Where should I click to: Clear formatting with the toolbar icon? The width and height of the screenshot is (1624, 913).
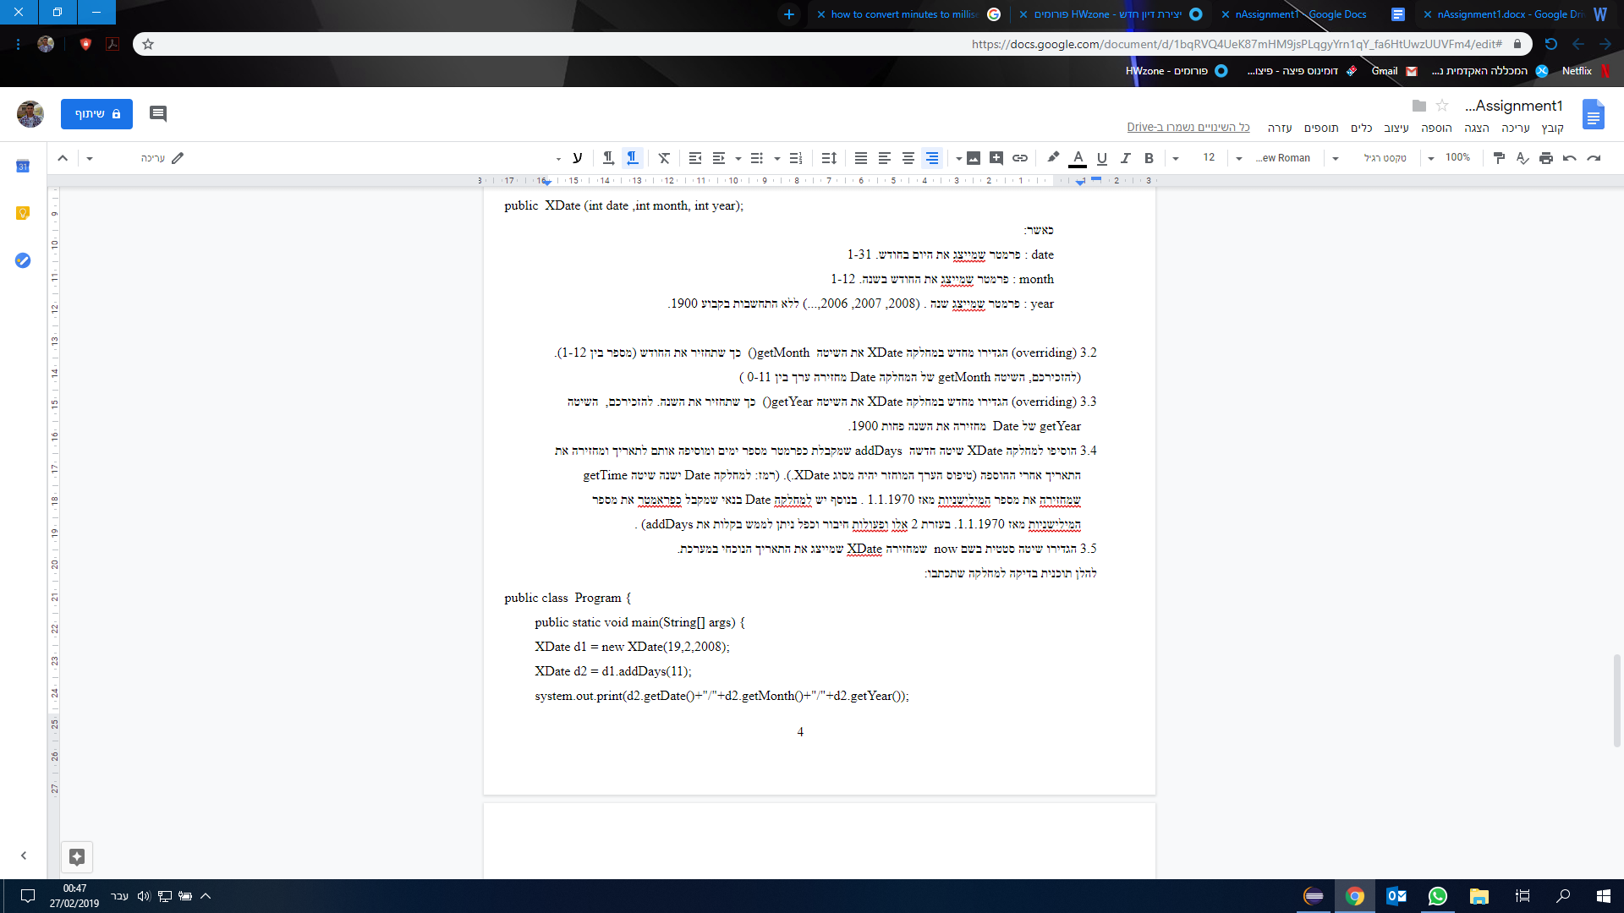pos(664,158)
